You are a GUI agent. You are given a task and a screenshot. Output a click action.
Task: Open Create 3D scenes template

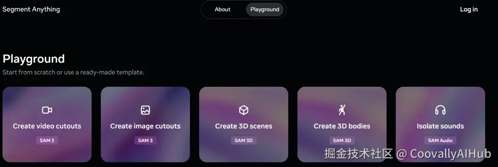243,125
